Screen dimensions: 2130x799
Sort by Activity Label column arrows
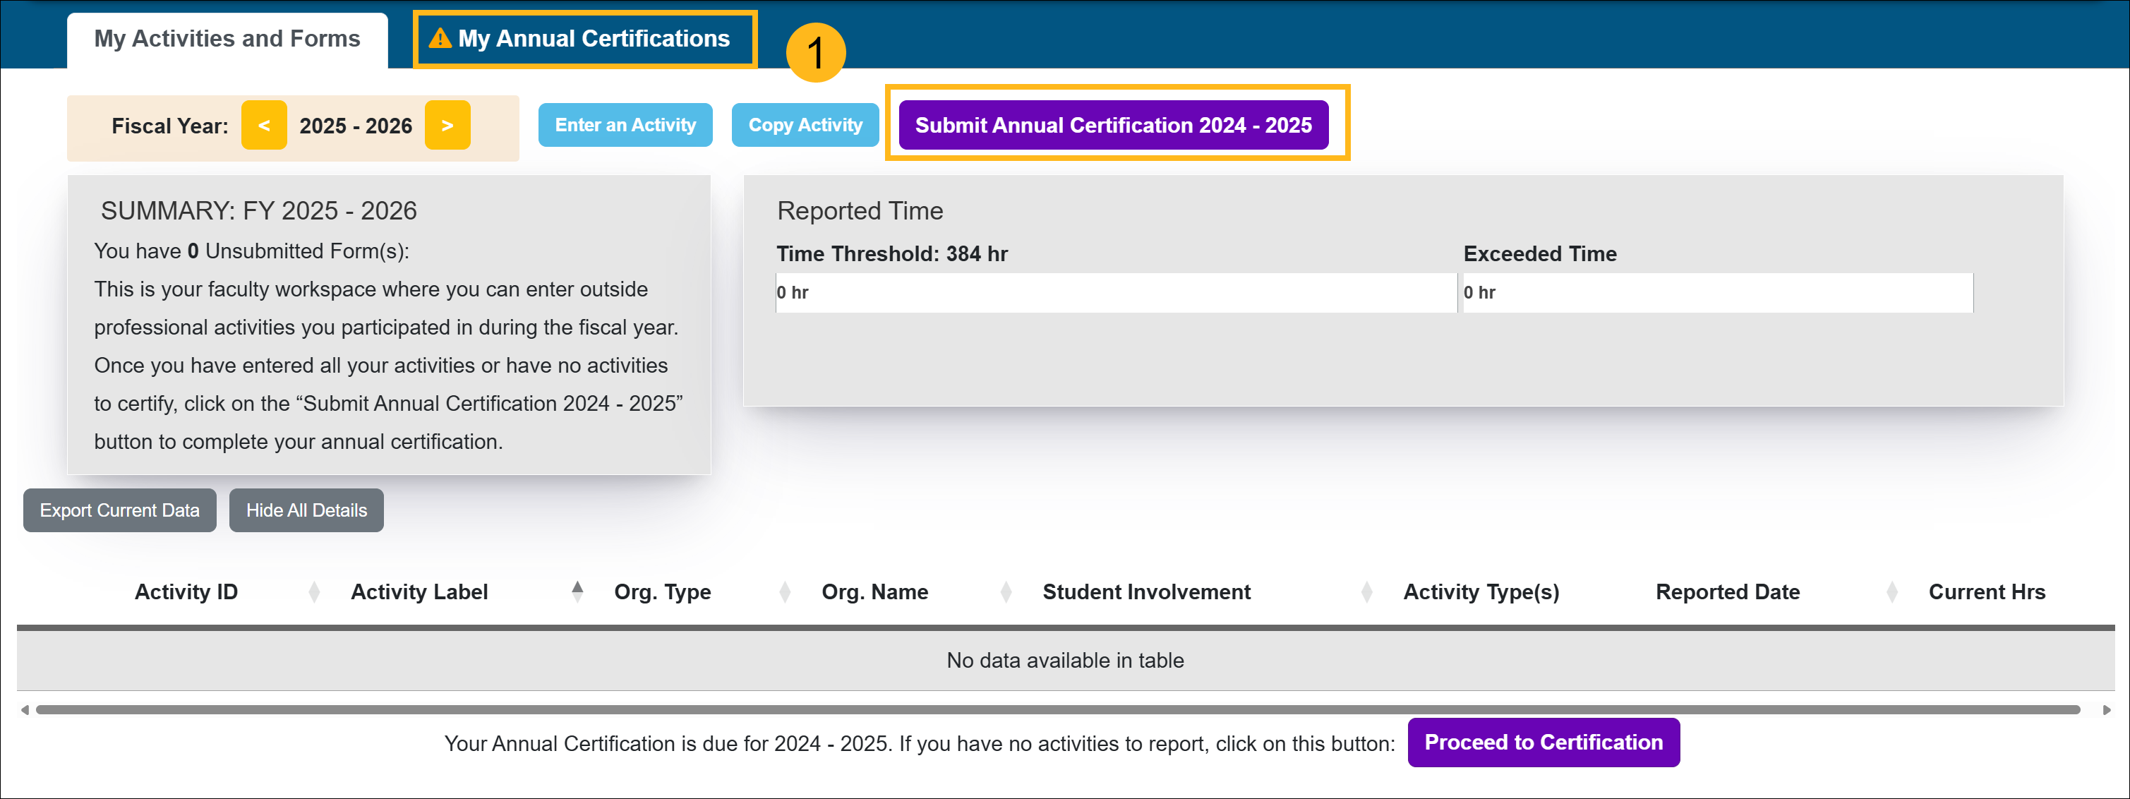click(577, 592)
